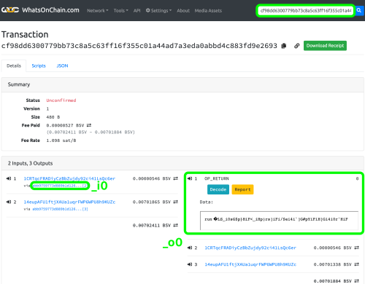This screenshot has width=365, height=284.
Task: Toggle currency icon for 0.00781884 BSV total
Action: coord(356,281)
